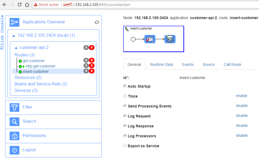This screenshot has width=259, height=158.
Task: Select the middle processor node in diagram
Action: click(x=150, y=39)
